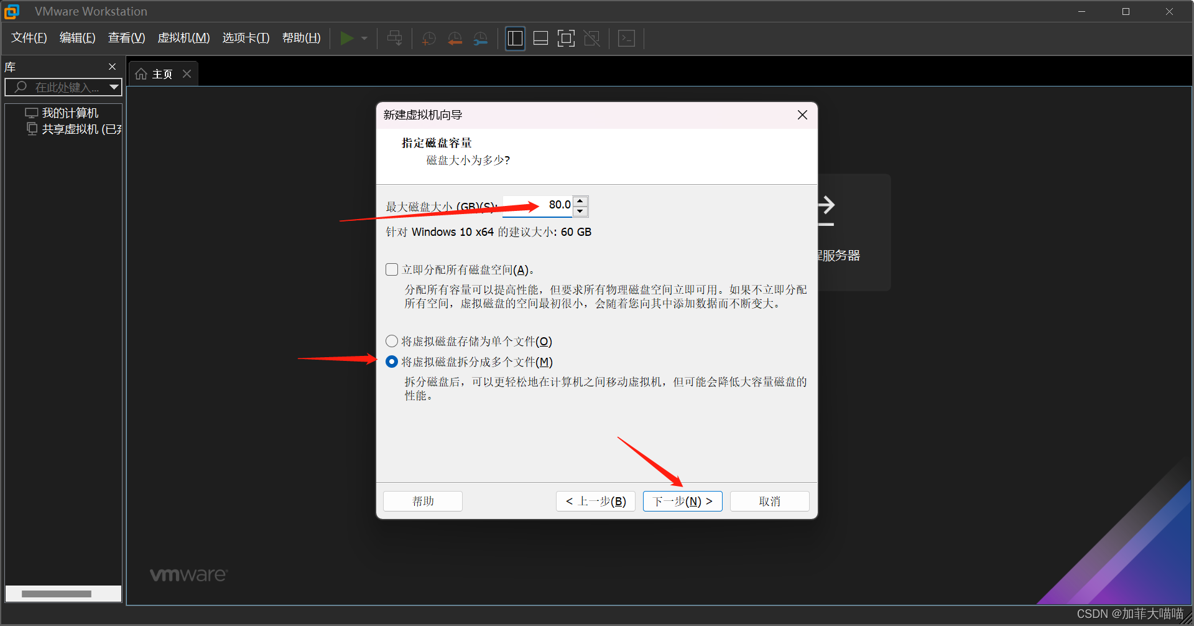Open the power options dropdown arrow beside play
Viewport: 1194px width, 626px height.
(364, 39)
